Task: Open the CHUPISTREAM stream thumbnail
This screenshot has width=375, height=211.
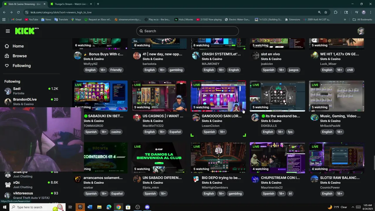Action: click(277, 158)
